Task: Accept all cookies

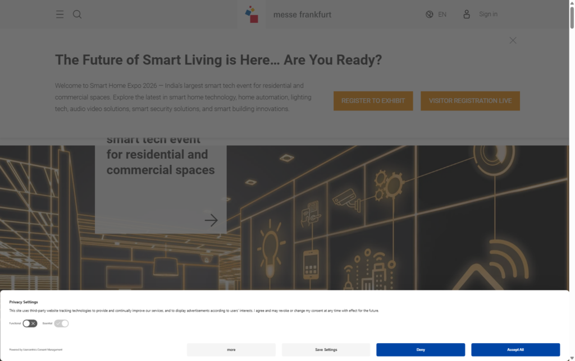Action: point(515,350)
